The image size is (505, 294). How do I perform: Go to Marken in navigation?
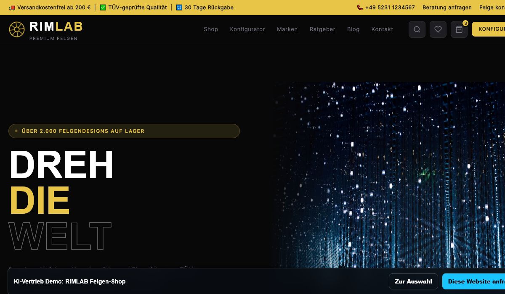coord(287,29)
